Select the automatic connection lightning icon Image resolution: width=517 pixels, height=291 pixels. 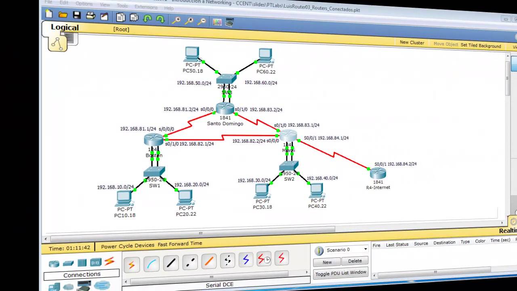coord(132,265)
